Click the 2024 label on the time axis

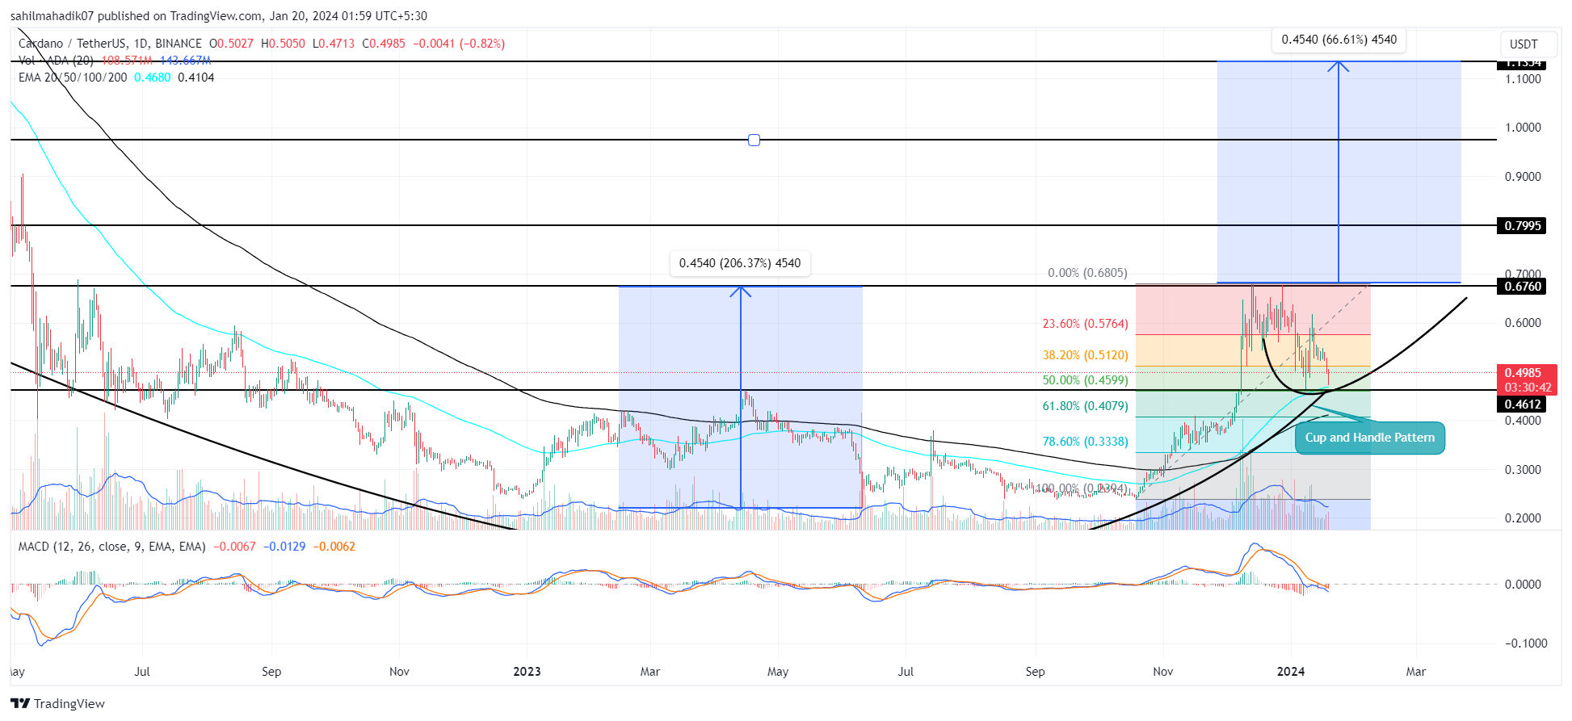(1291, 672)
